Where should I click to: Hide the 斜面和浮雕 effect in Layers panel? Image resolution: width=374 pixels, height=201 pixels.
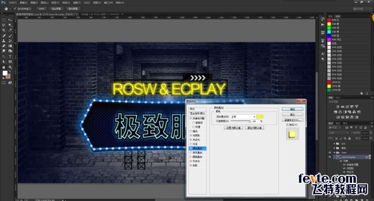click(x=344, y=165)
